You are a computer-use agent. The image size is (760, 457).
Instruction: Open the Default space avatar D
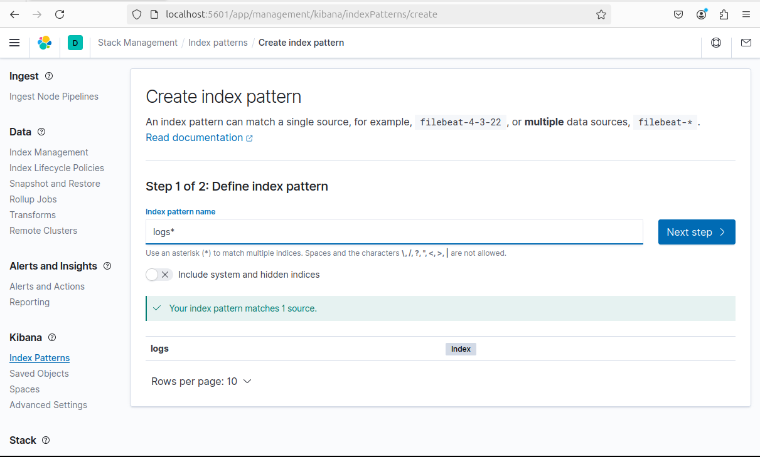75,43
